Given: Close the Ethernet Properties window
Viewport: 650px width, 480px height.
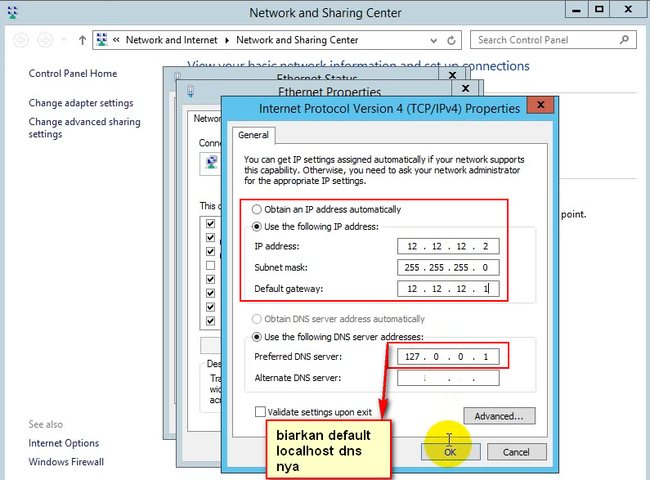Looking at the screenshot, I should tap(465, 88).
